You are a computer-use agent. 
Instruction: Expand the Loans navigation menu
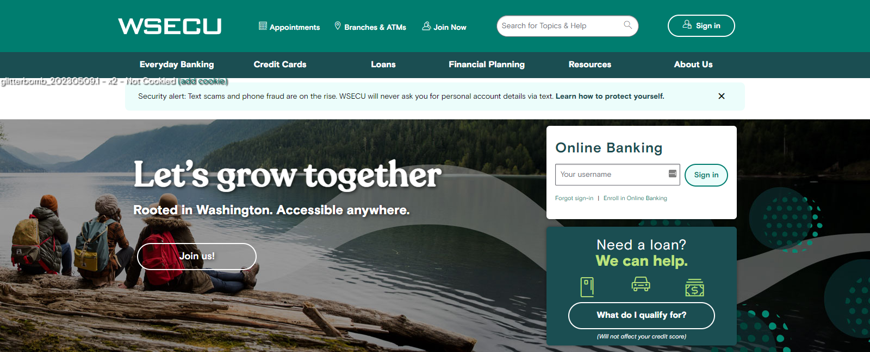click(x=383, y=65)
